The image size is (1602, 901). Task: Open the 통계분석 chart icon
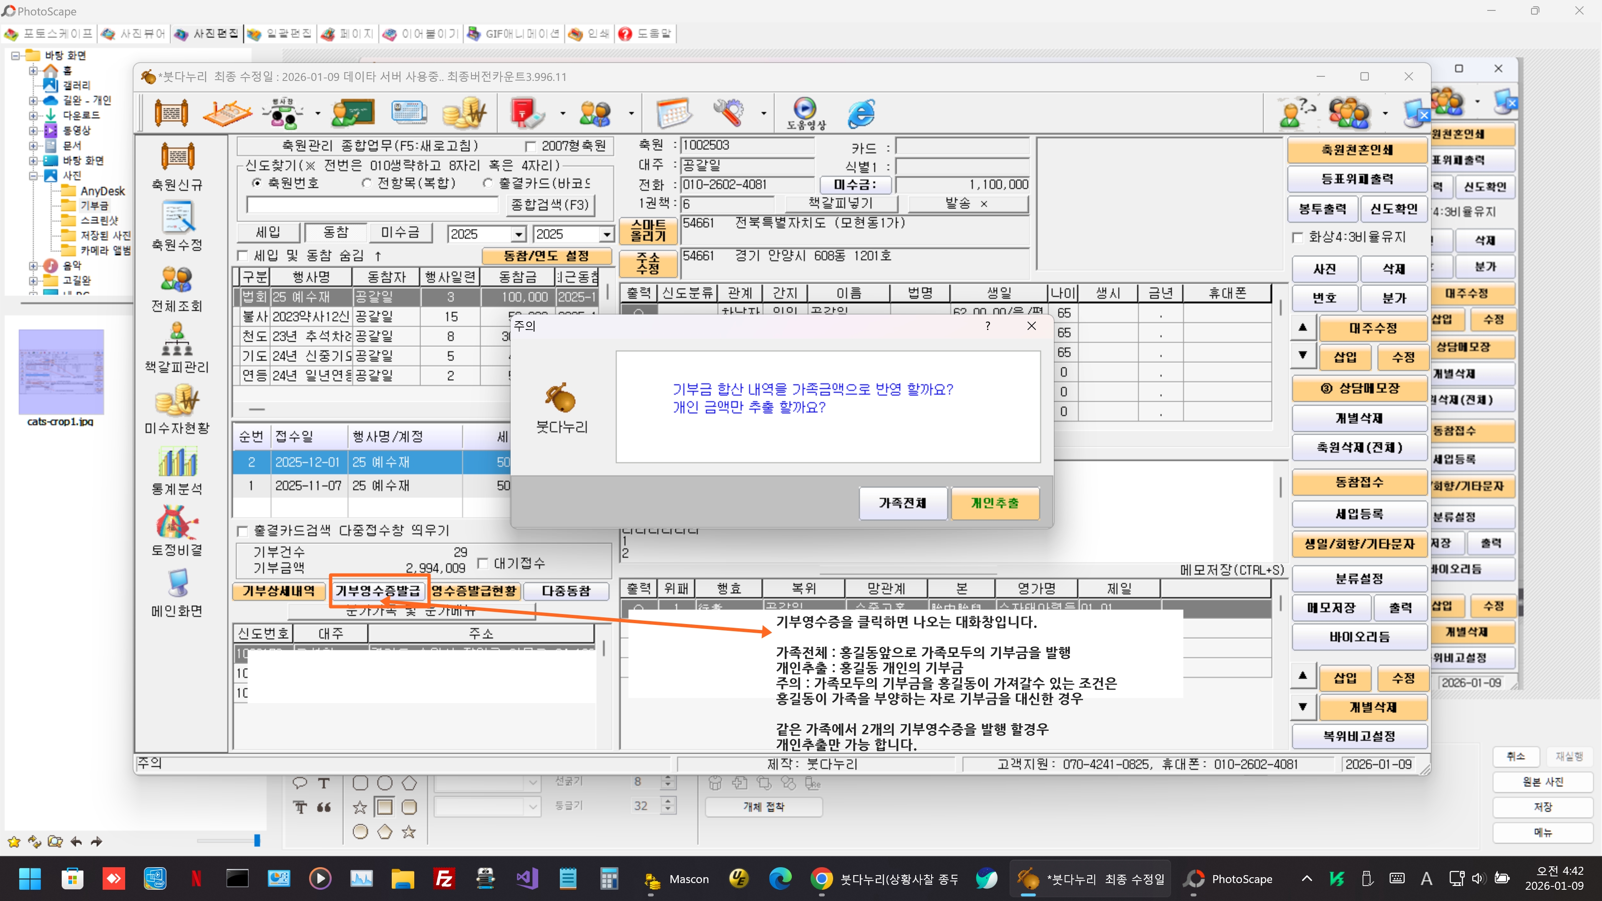point(177,462)
